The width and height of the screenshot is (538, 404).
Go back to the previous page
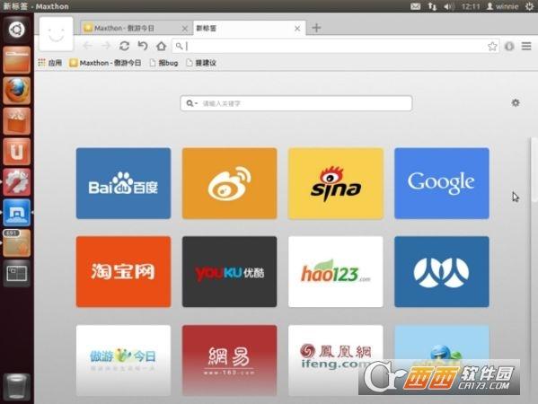click(88, 46)
